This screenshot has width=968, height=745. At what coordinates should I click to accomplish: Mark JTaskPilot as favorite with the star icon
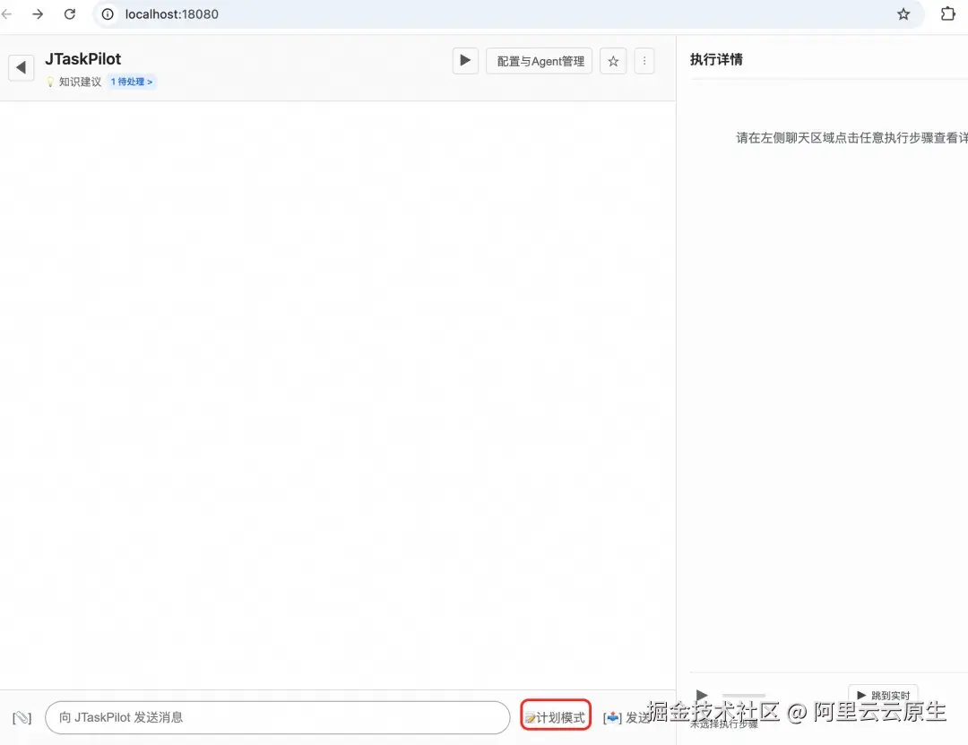point(613,60)
